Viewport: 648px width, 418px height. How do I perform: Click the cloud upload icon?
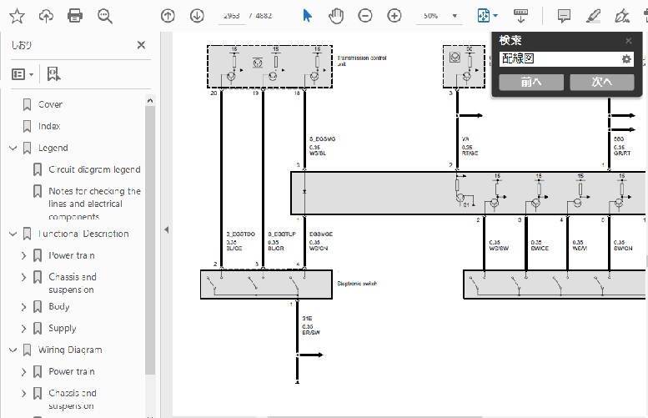point(46,16)
